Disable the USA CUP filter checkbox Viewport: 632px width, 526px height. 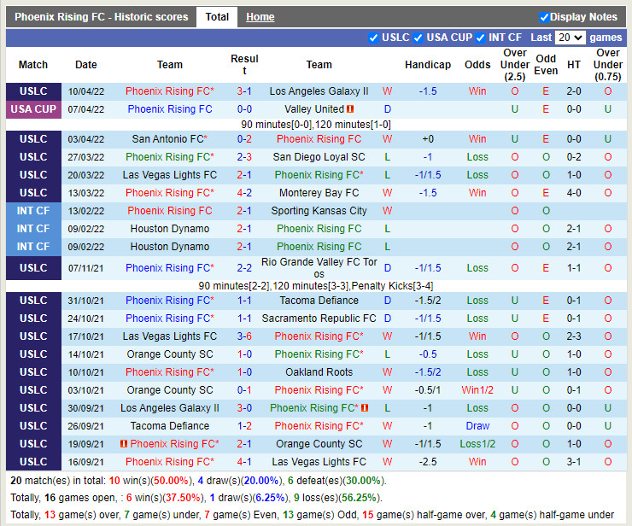coord(418,38)
